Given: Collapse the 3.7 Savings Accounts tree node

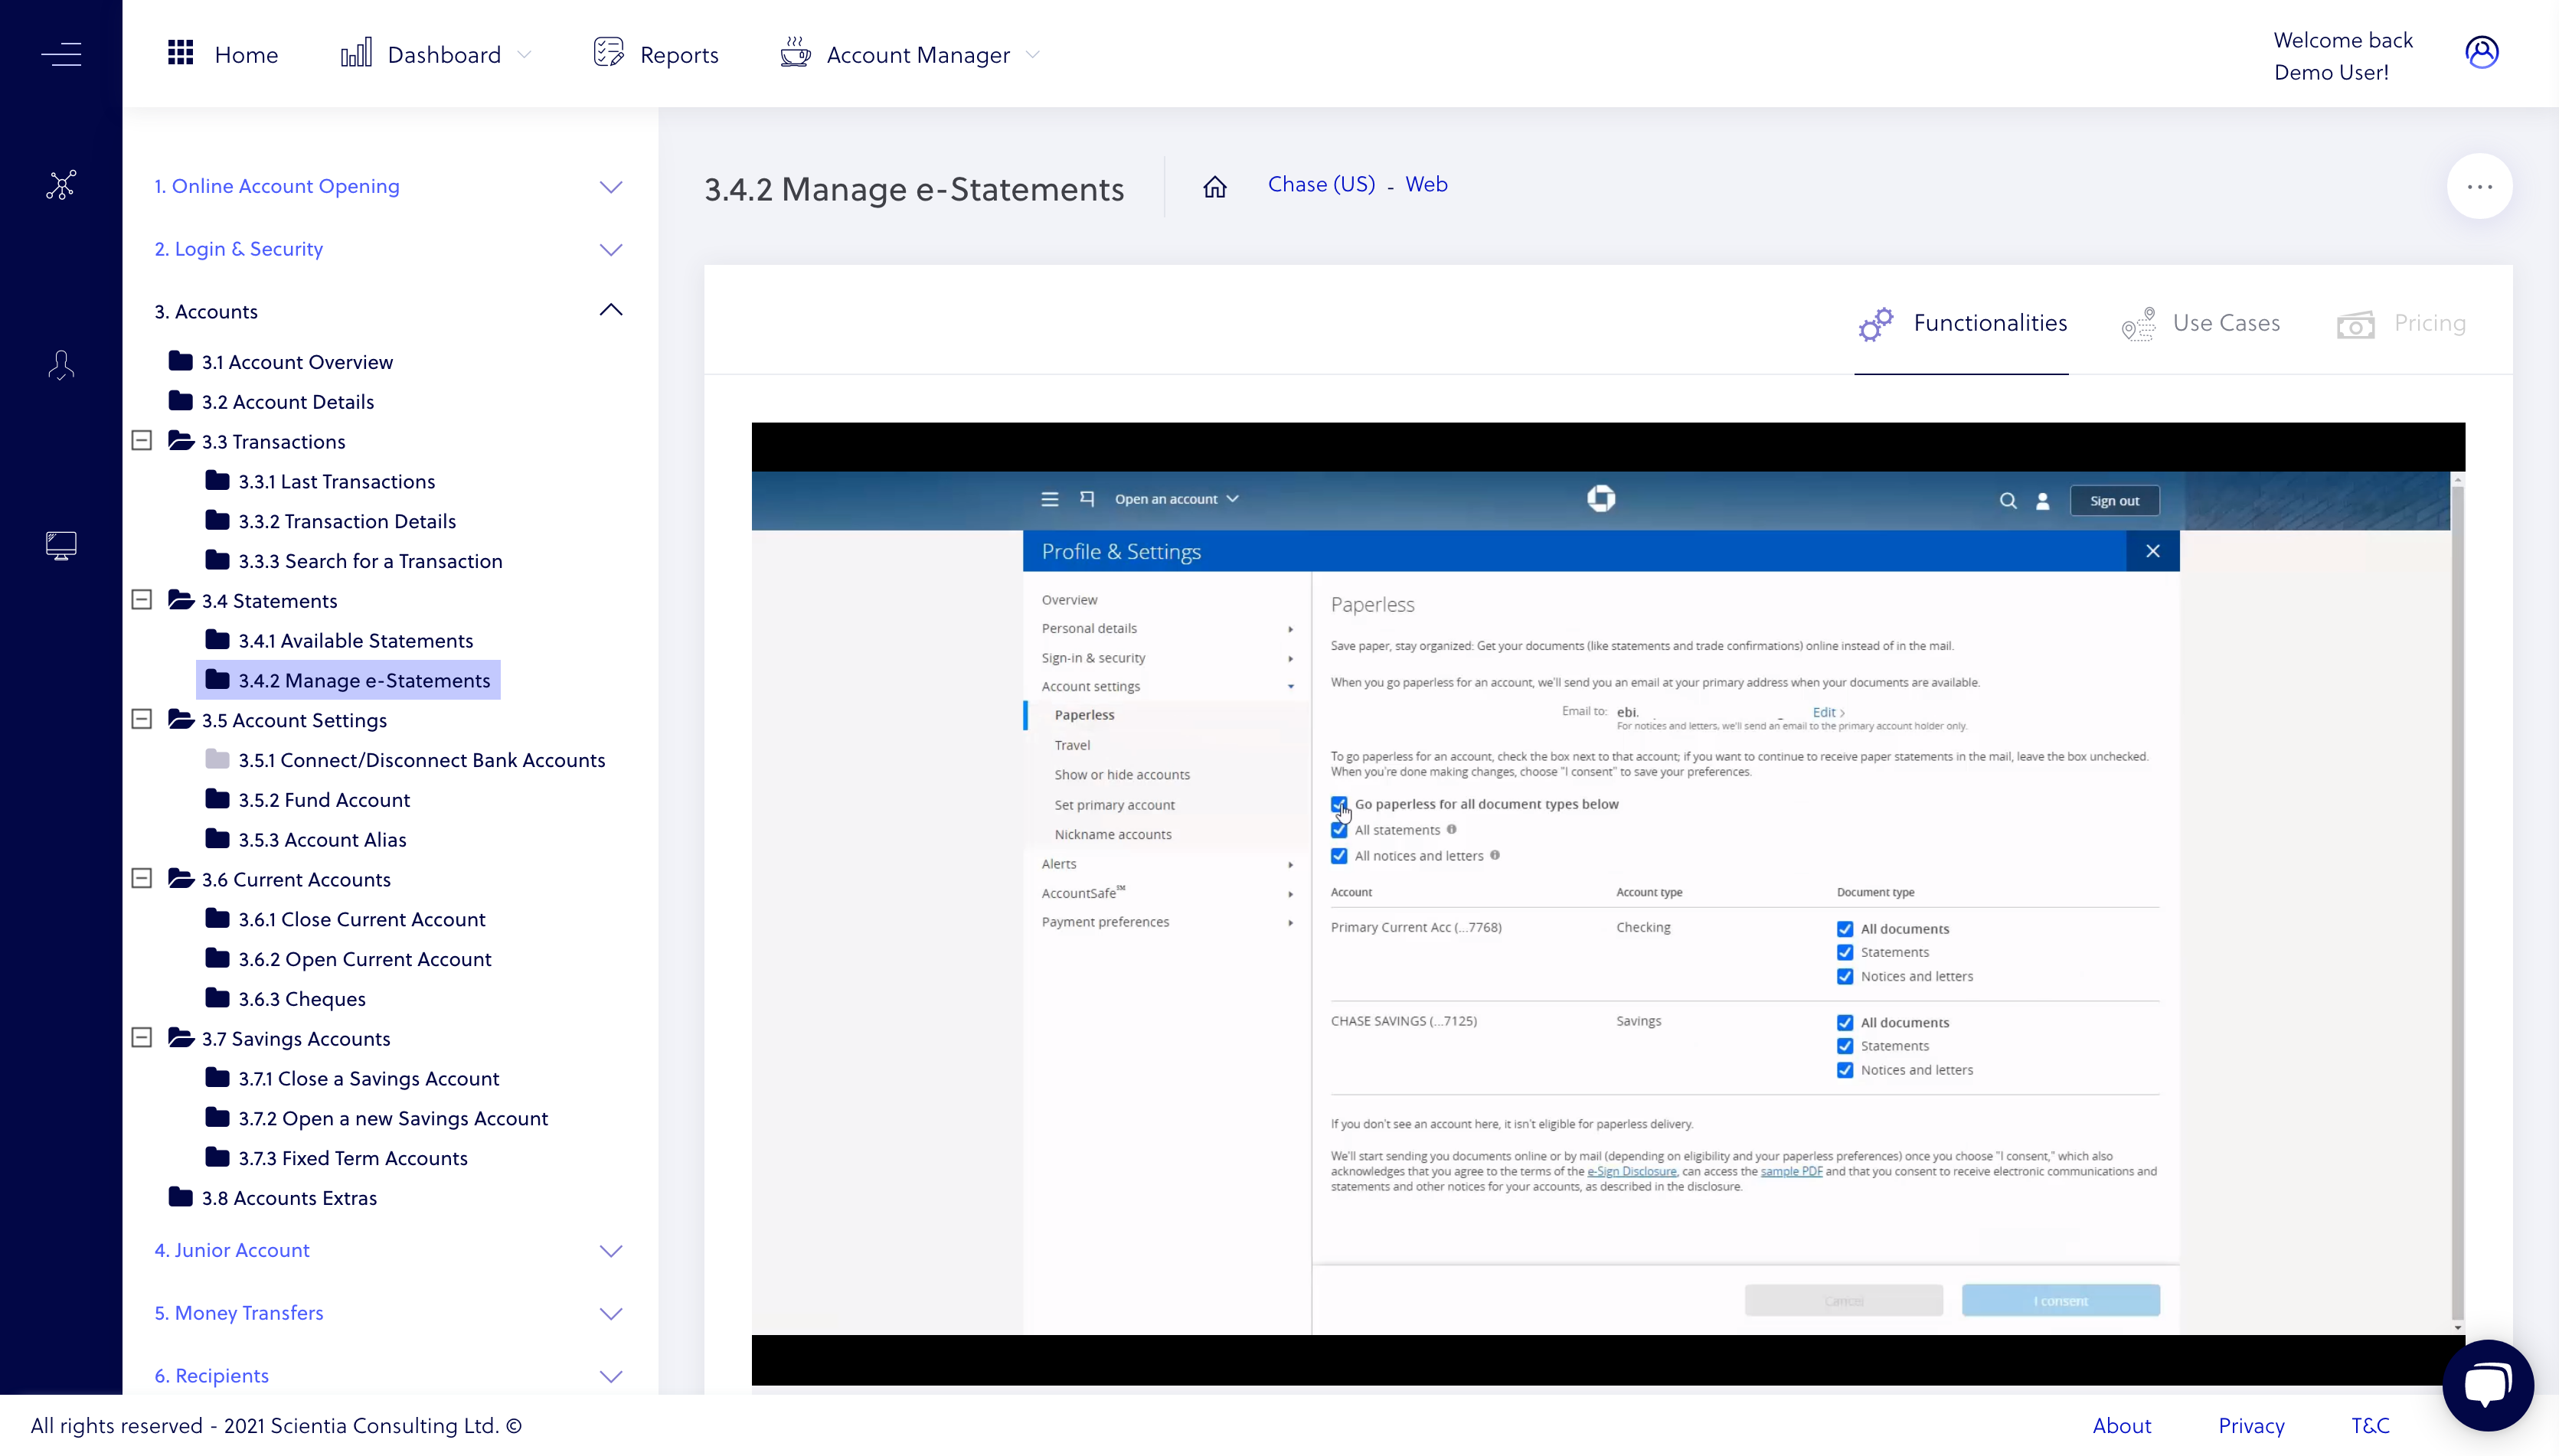Looking at the screenshot, I should (142, 1037).
